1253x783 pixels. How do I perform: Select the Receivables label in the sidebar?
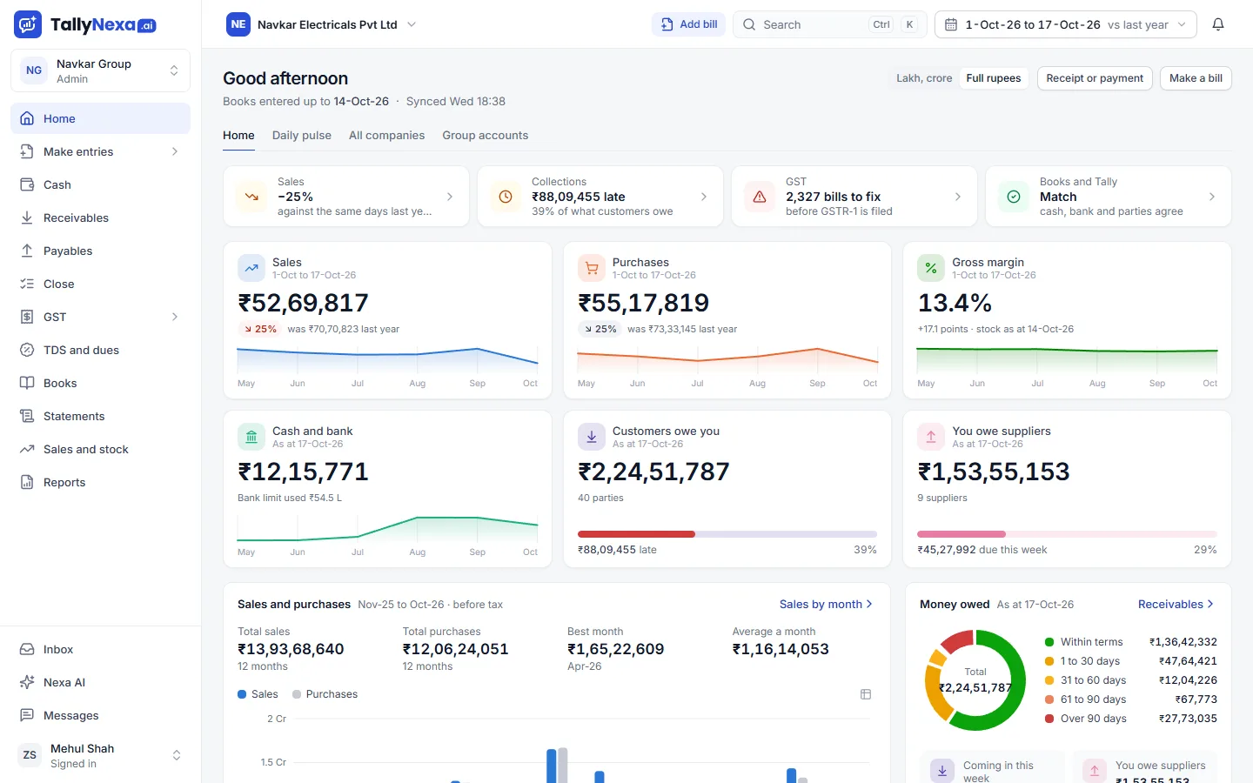[77, 217]
